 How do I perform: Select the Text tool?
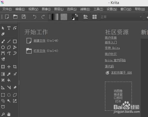coord(9,28)
